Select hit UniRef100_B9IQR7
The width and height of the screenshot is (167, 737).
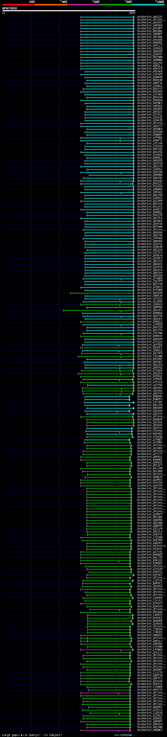pos(150,28)
